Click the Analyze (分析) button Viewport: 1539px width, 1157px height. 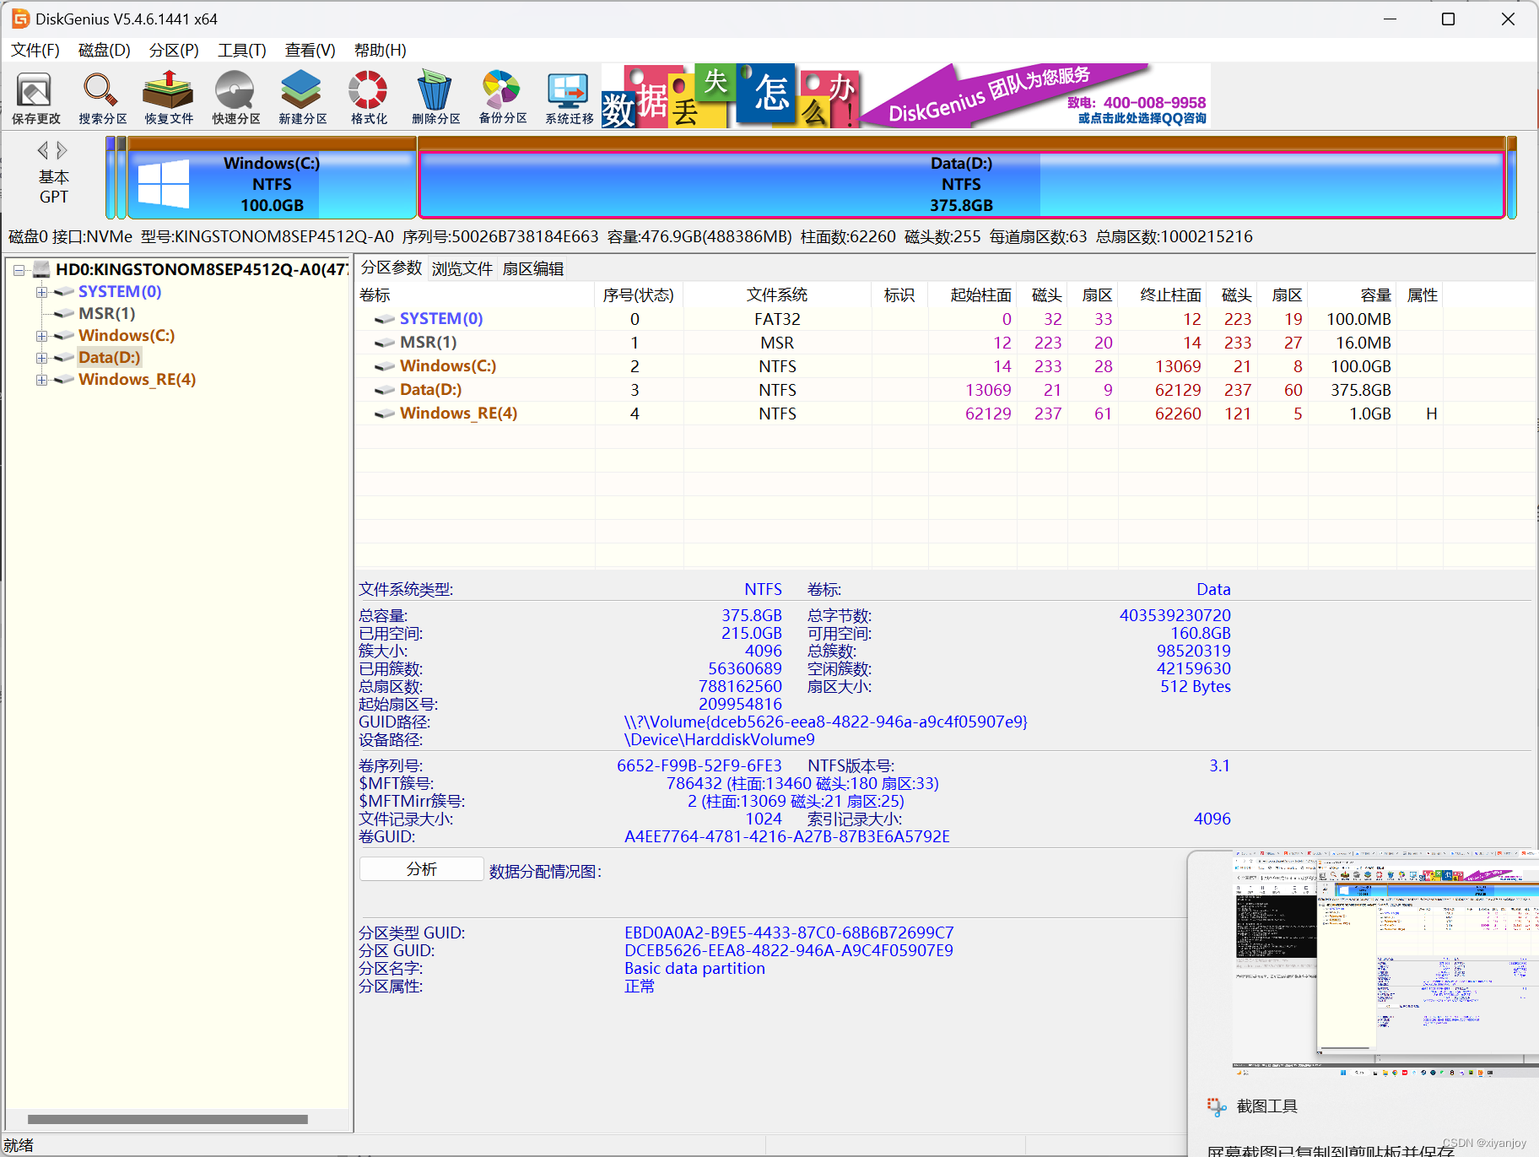pos(422,869)
